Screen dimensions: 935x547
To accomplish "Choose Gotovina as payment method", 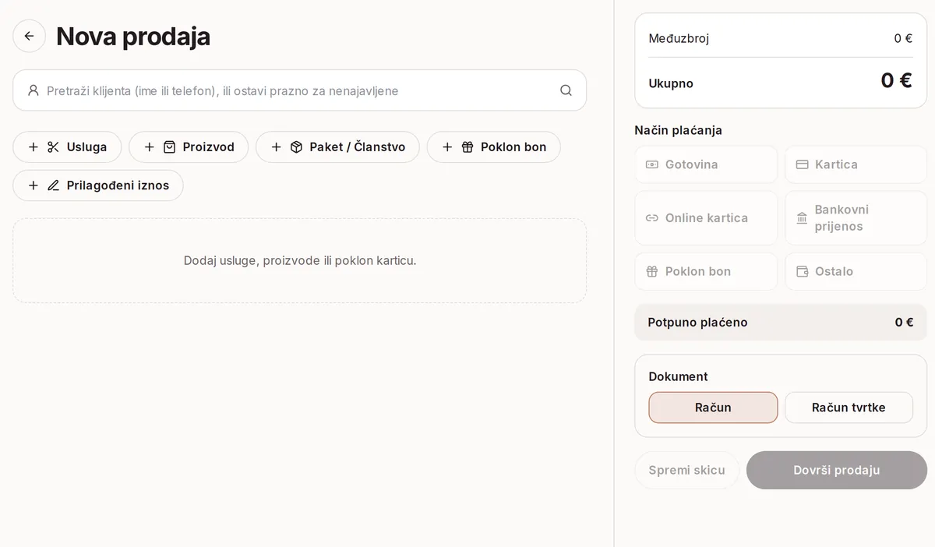I will tap(706, 164).
